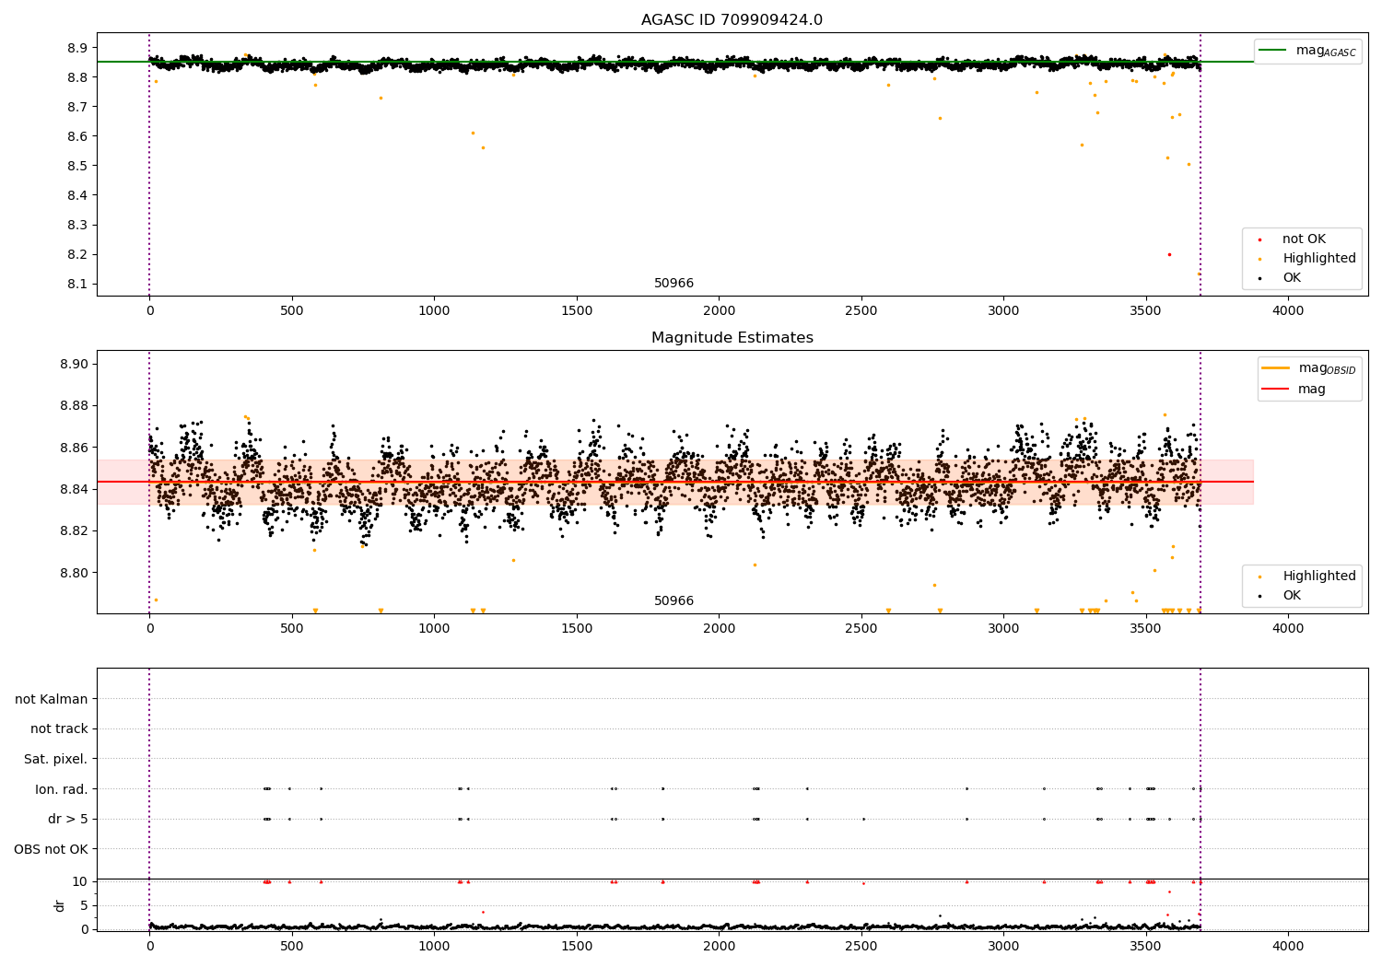Click 'Highlighted' legend entry in the top plot
The width and height of the screenshot is (1382, 967).
coord(1319,259)
